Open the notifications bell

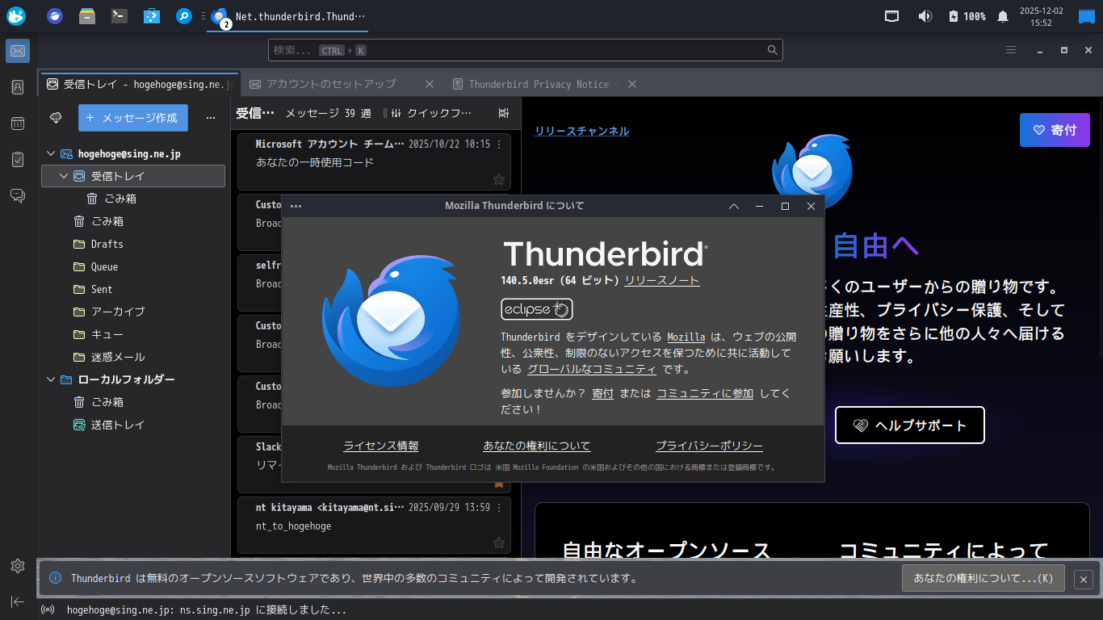[1003, 16]
